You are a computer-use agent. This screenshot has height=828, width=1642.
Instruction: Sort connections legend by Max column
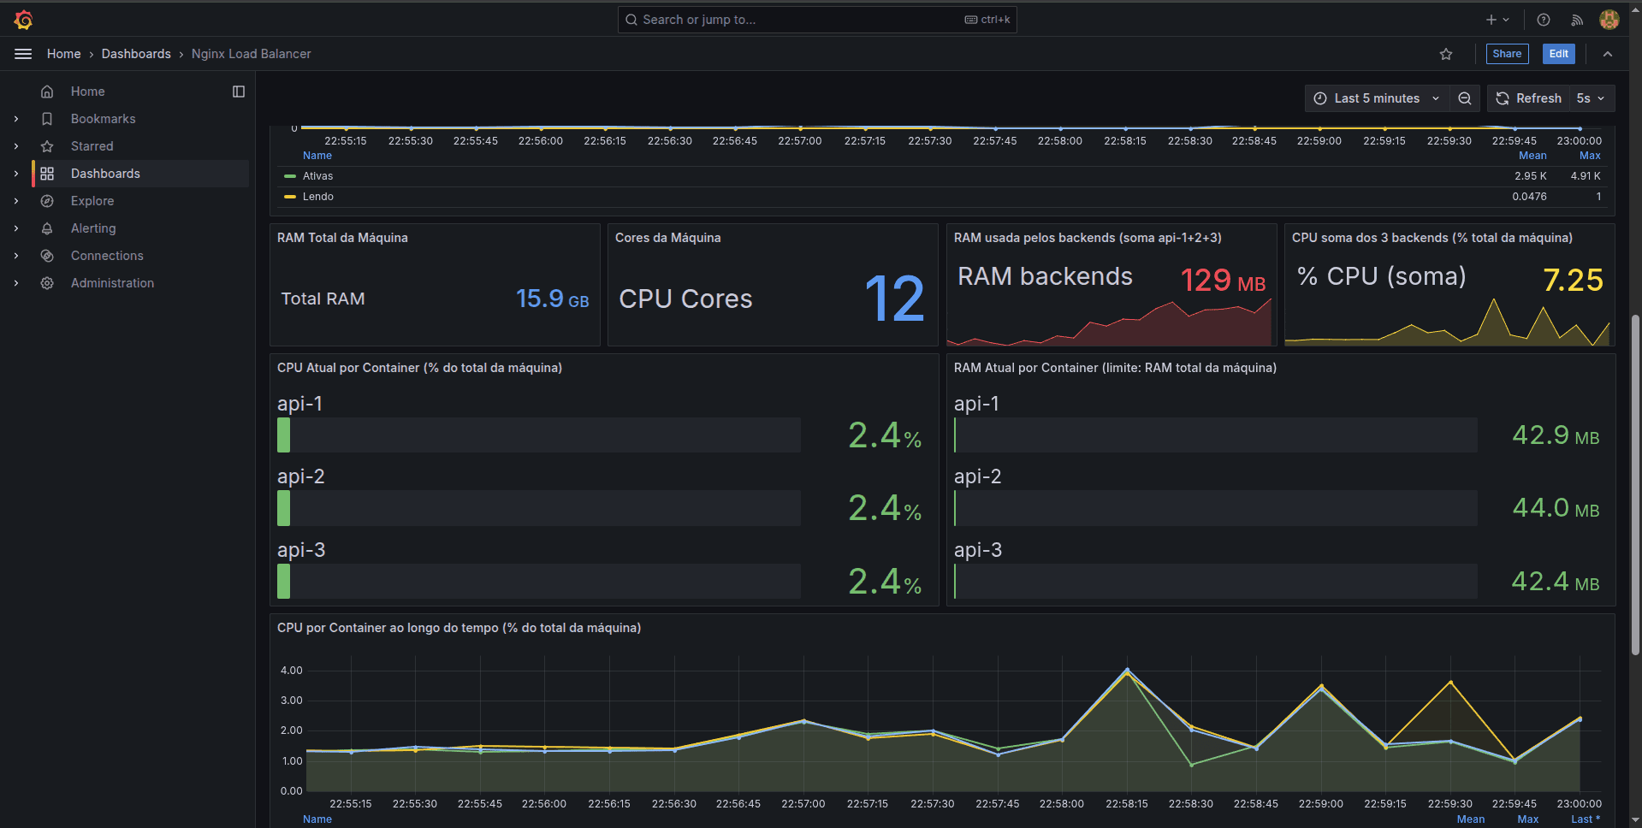pos(1590,156)
